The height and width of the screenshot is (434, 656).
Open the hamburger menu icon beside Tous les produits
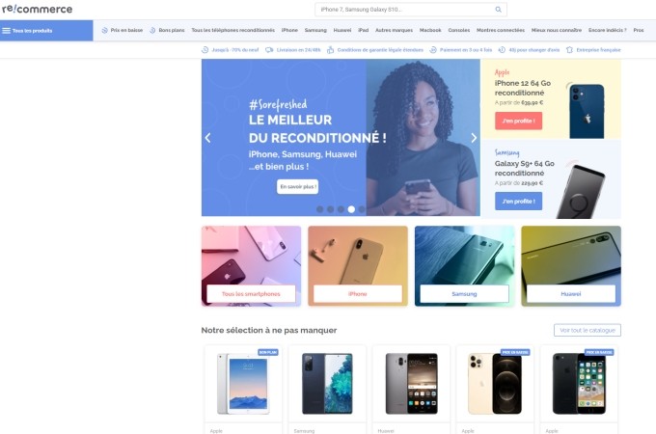[x=7, y=31]
